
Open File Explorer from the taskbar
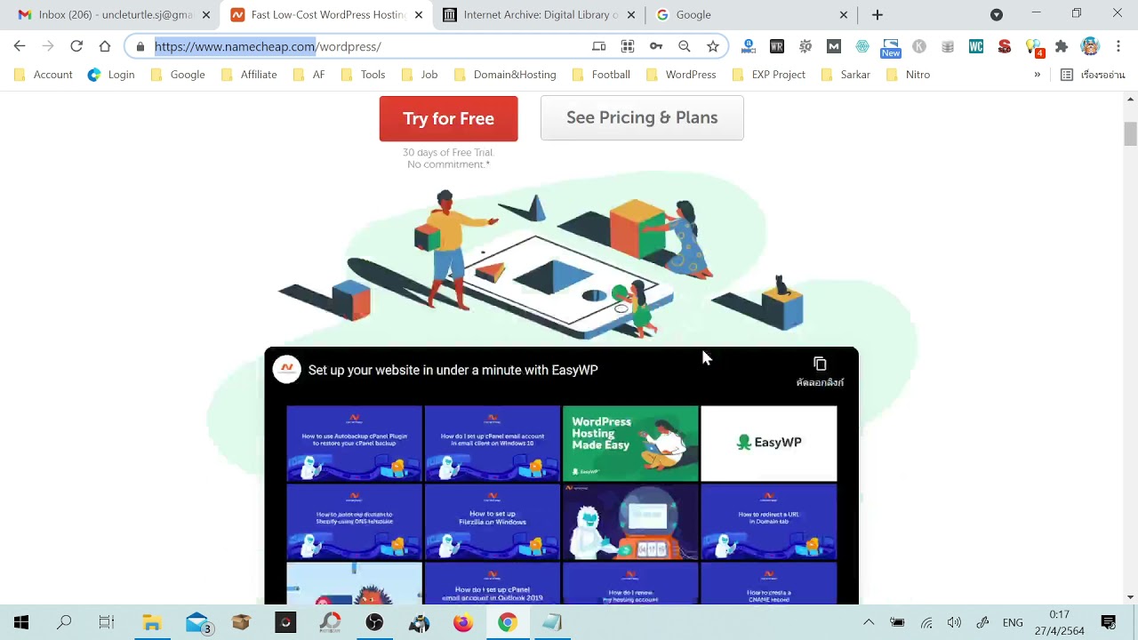click(152, 622)
